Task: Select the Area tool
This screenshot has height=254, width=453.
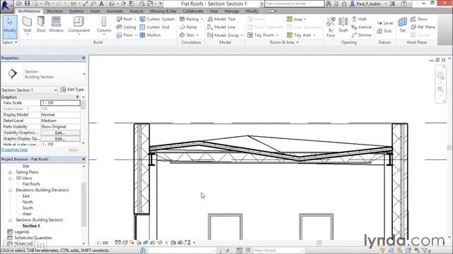Action: pos(297,19)
